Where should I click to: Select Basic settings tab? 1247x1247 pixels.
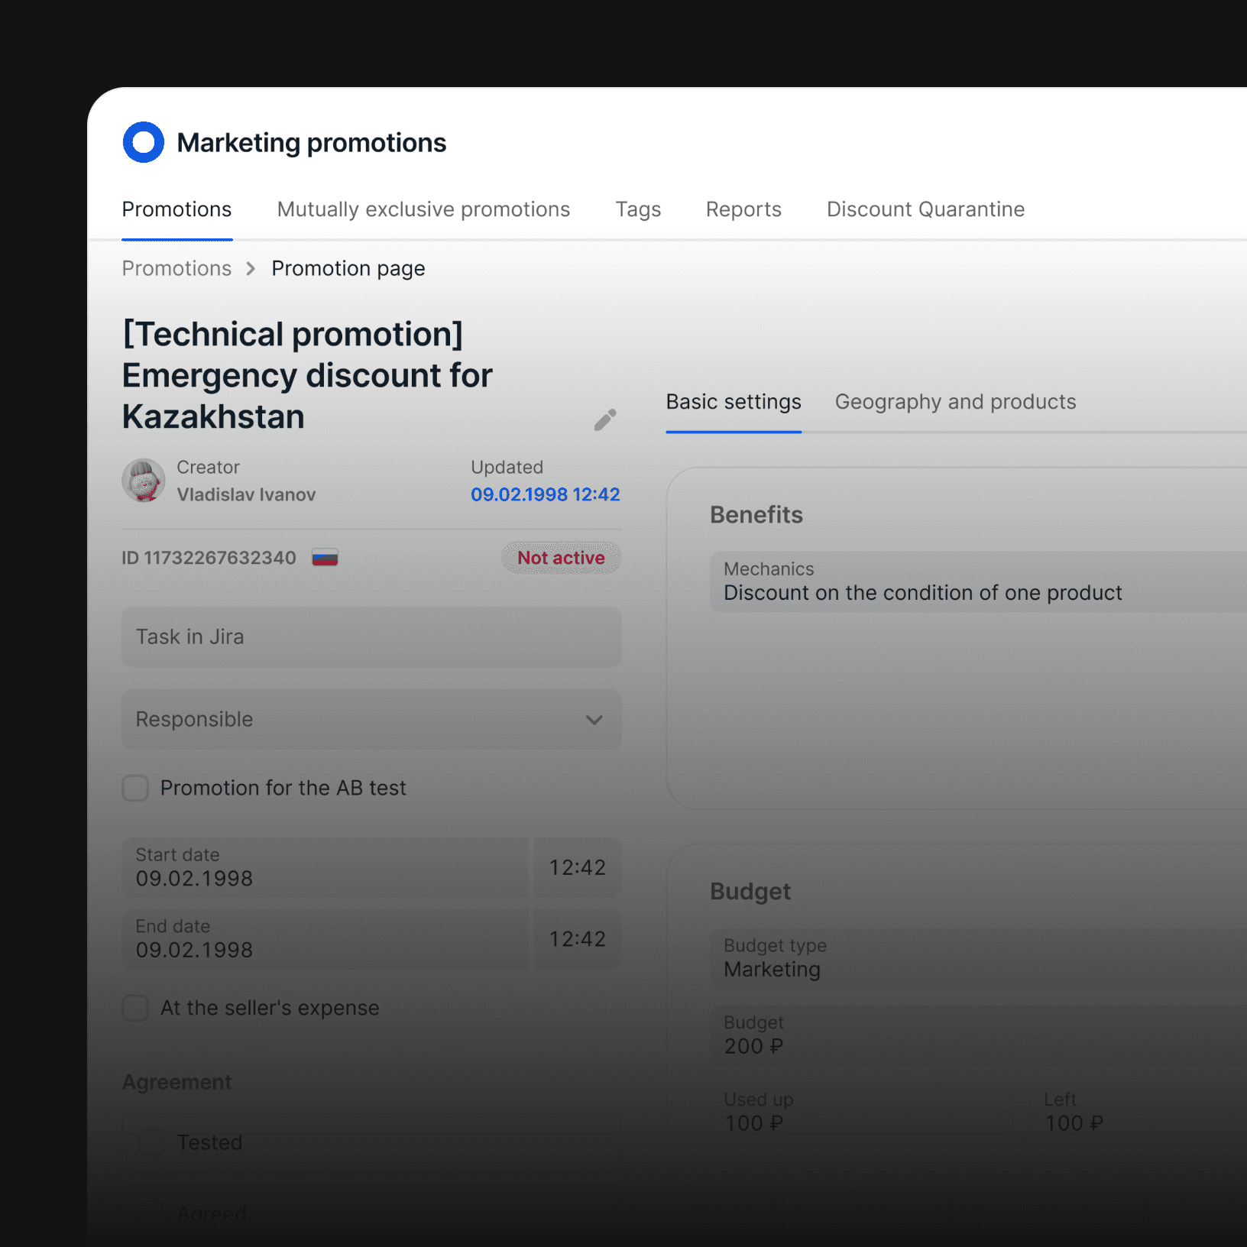[x=734, y=402]
